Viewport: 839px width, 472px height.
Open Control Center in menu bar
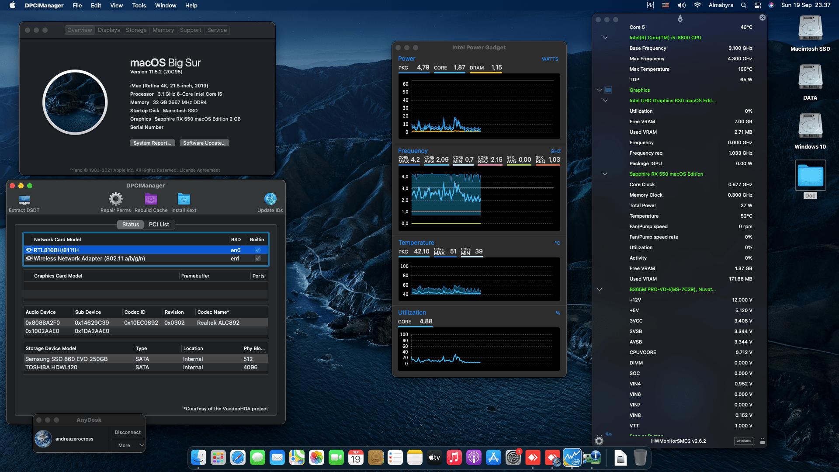pos(758,5)
